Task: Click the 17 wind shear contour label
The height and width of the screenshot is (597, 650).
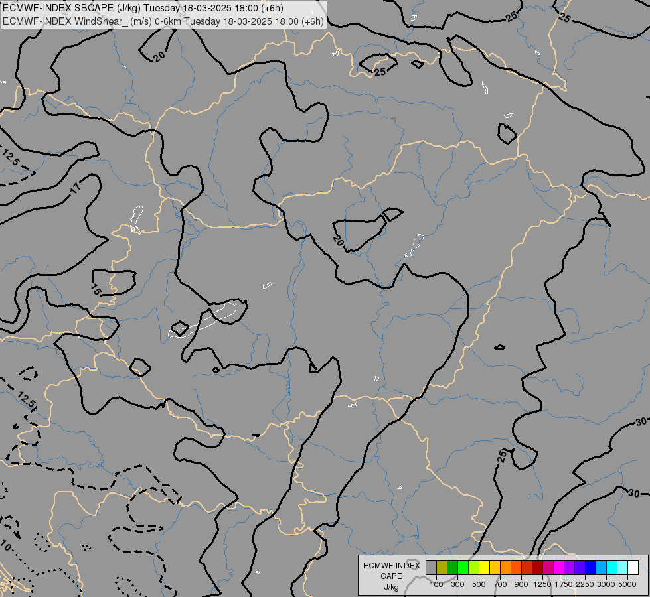Action: [75, 188]
